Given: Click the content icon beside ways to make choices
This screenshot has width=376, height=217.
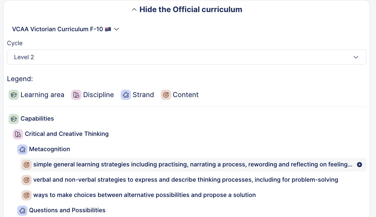Looking at the screenshot, I should (x=26, y=195).
